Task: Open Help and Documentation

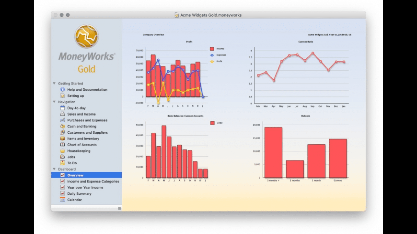Action: click(87, 90)
